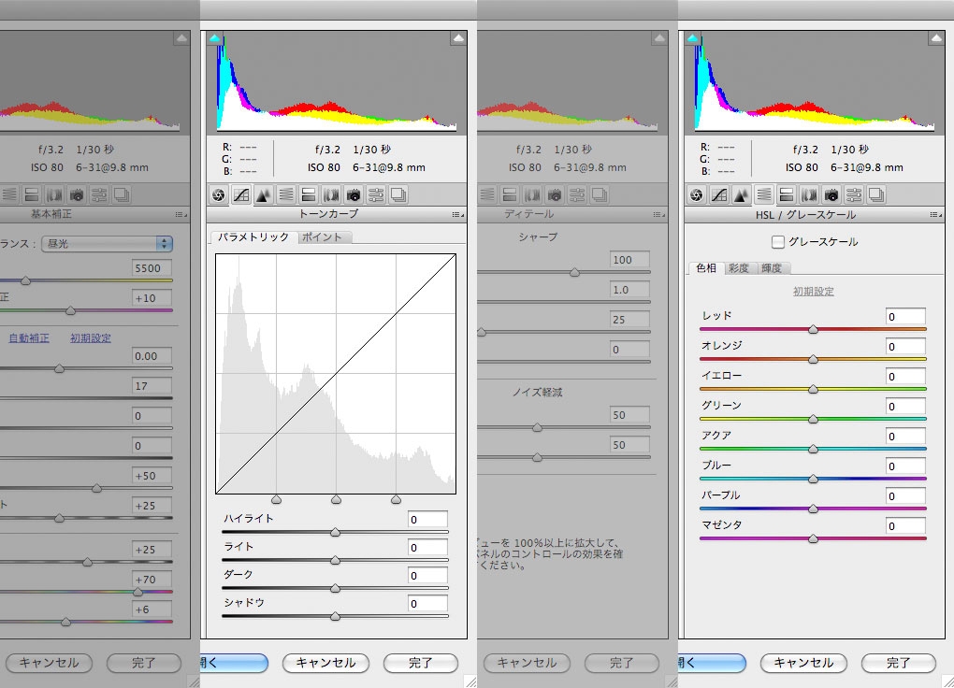Image resolution: width=954 pixels, height=688 pixels.
Task: Switch to the ポイント curve tab
Action: tap(323, 237)
